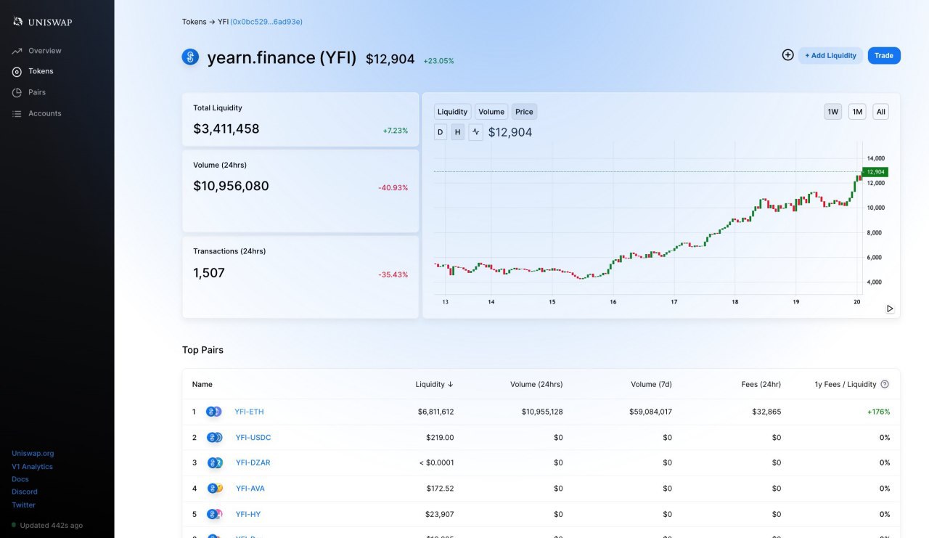Click the chart play arrow icon
The width and height of the screenshot is (929, 538).
pos(890,309)
